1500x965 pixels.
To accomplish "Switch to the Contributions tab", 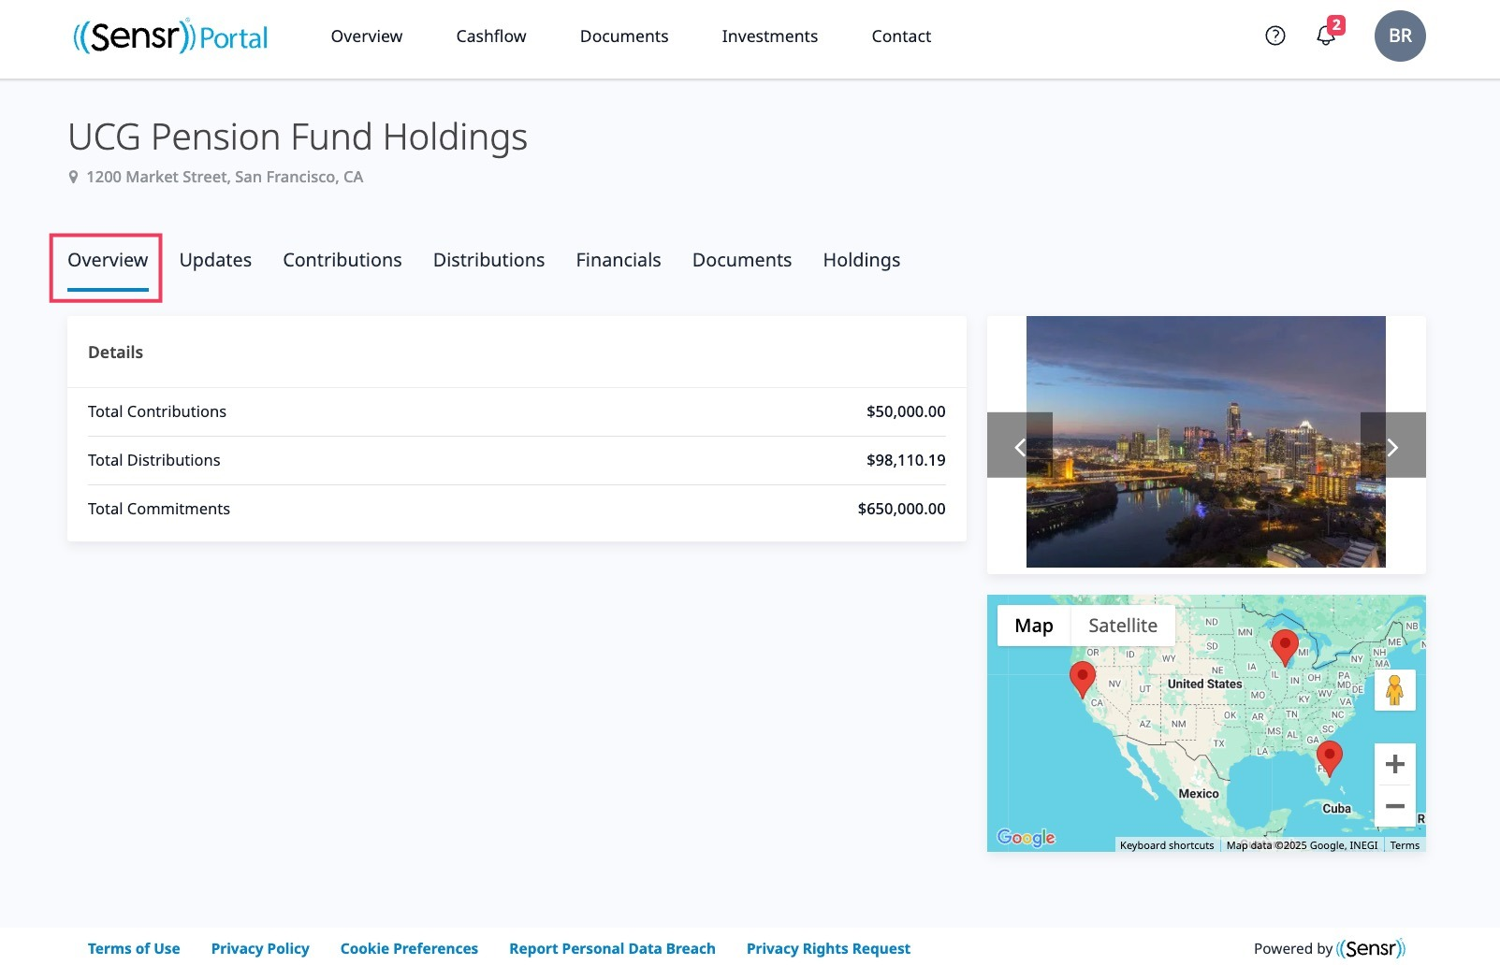I will click(342, 260).
